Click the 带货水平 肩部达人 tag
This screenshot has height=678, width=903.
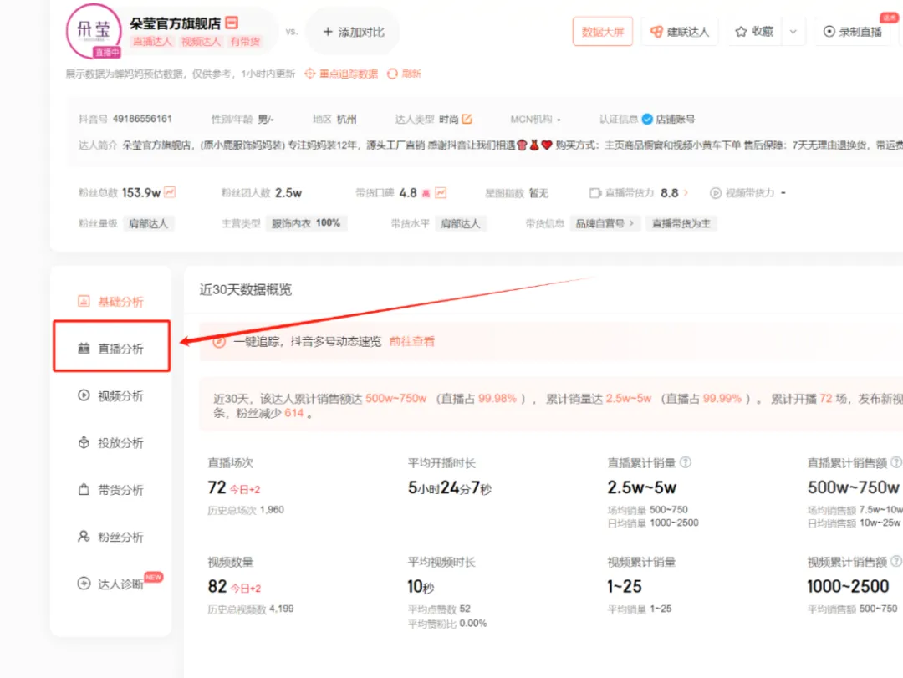point(461,223)
